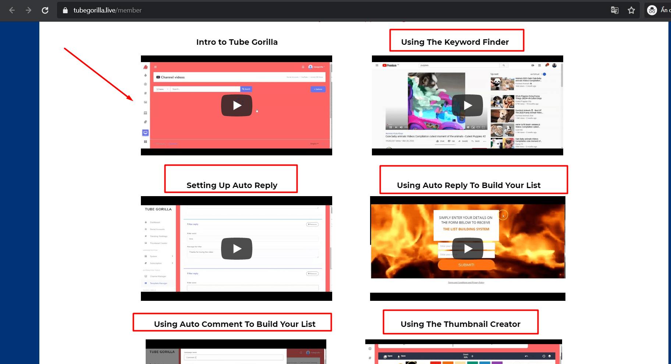Screen dimensions: 671x364
Task: Click Terms and Conditions and Privacy Policy link
Action: coord(466,282)
